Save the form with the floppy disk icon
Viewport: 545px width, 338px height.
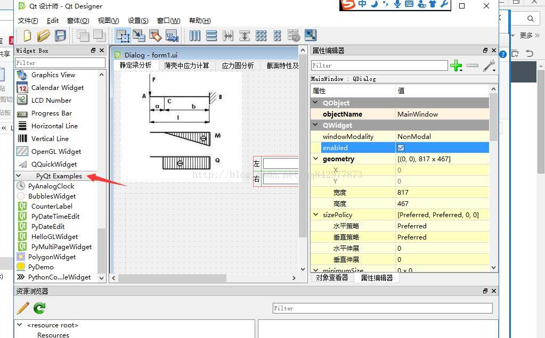(x=60, y=36)
